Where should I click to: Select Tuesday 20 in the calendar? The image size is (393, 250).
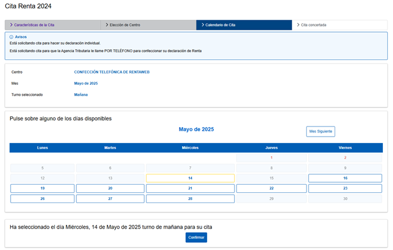[x=110, y=188]
